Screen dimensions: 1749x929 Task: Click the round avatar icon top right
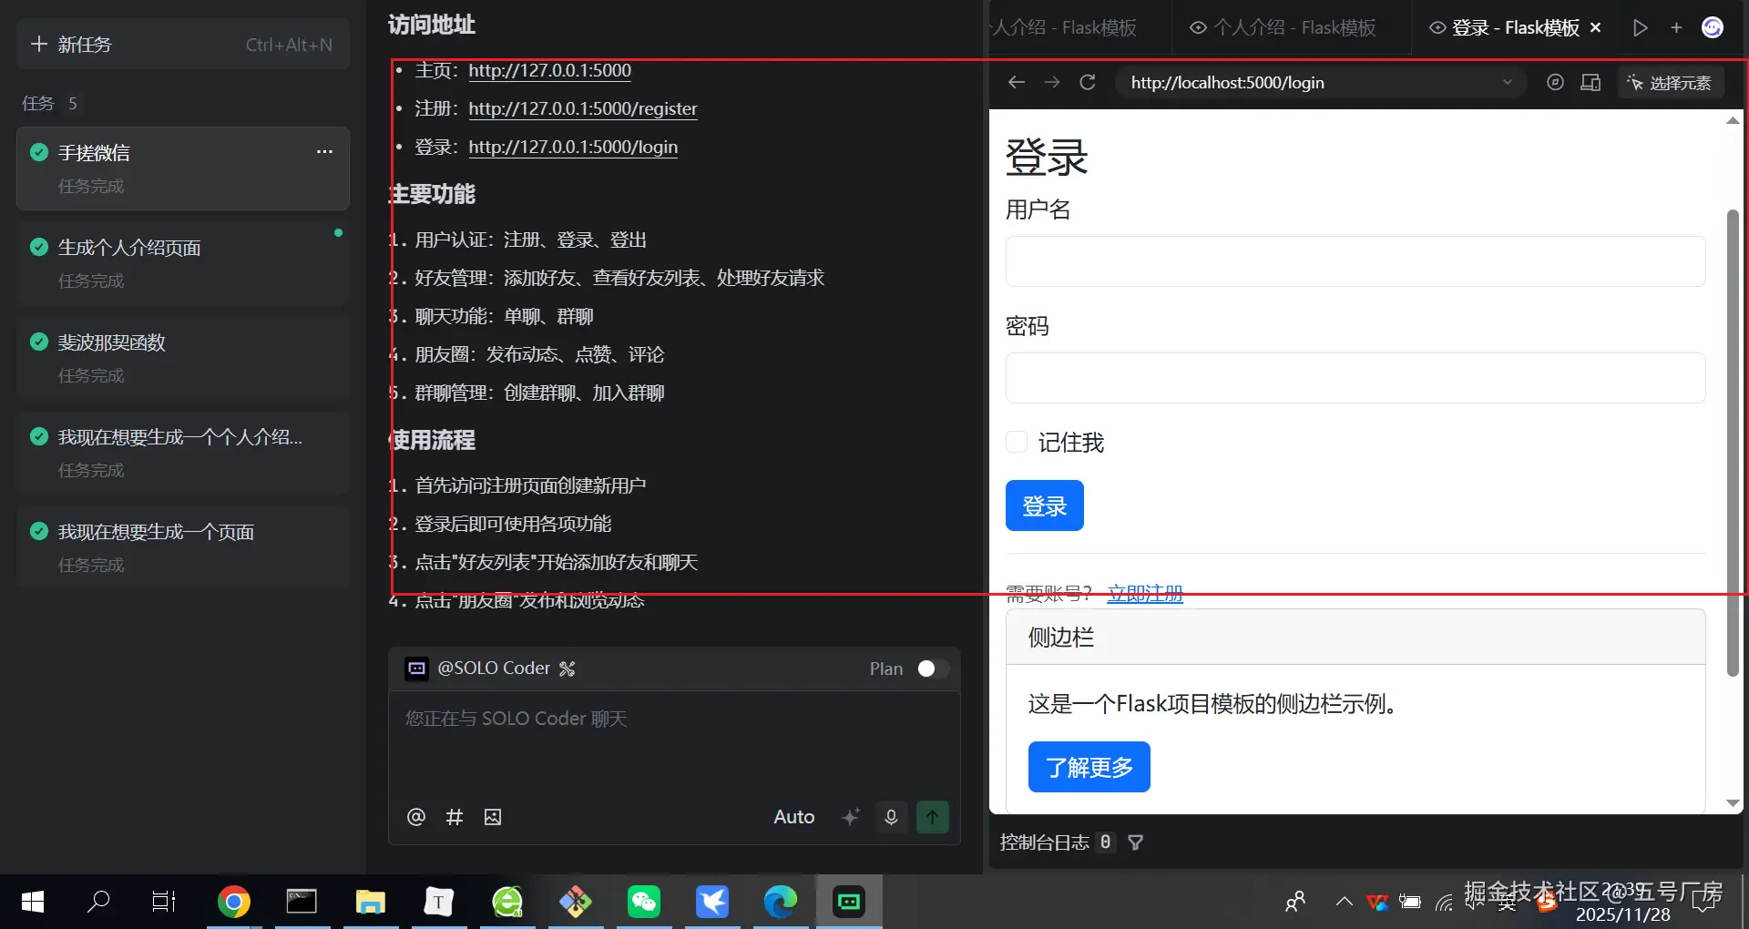tap(1713, 27)
